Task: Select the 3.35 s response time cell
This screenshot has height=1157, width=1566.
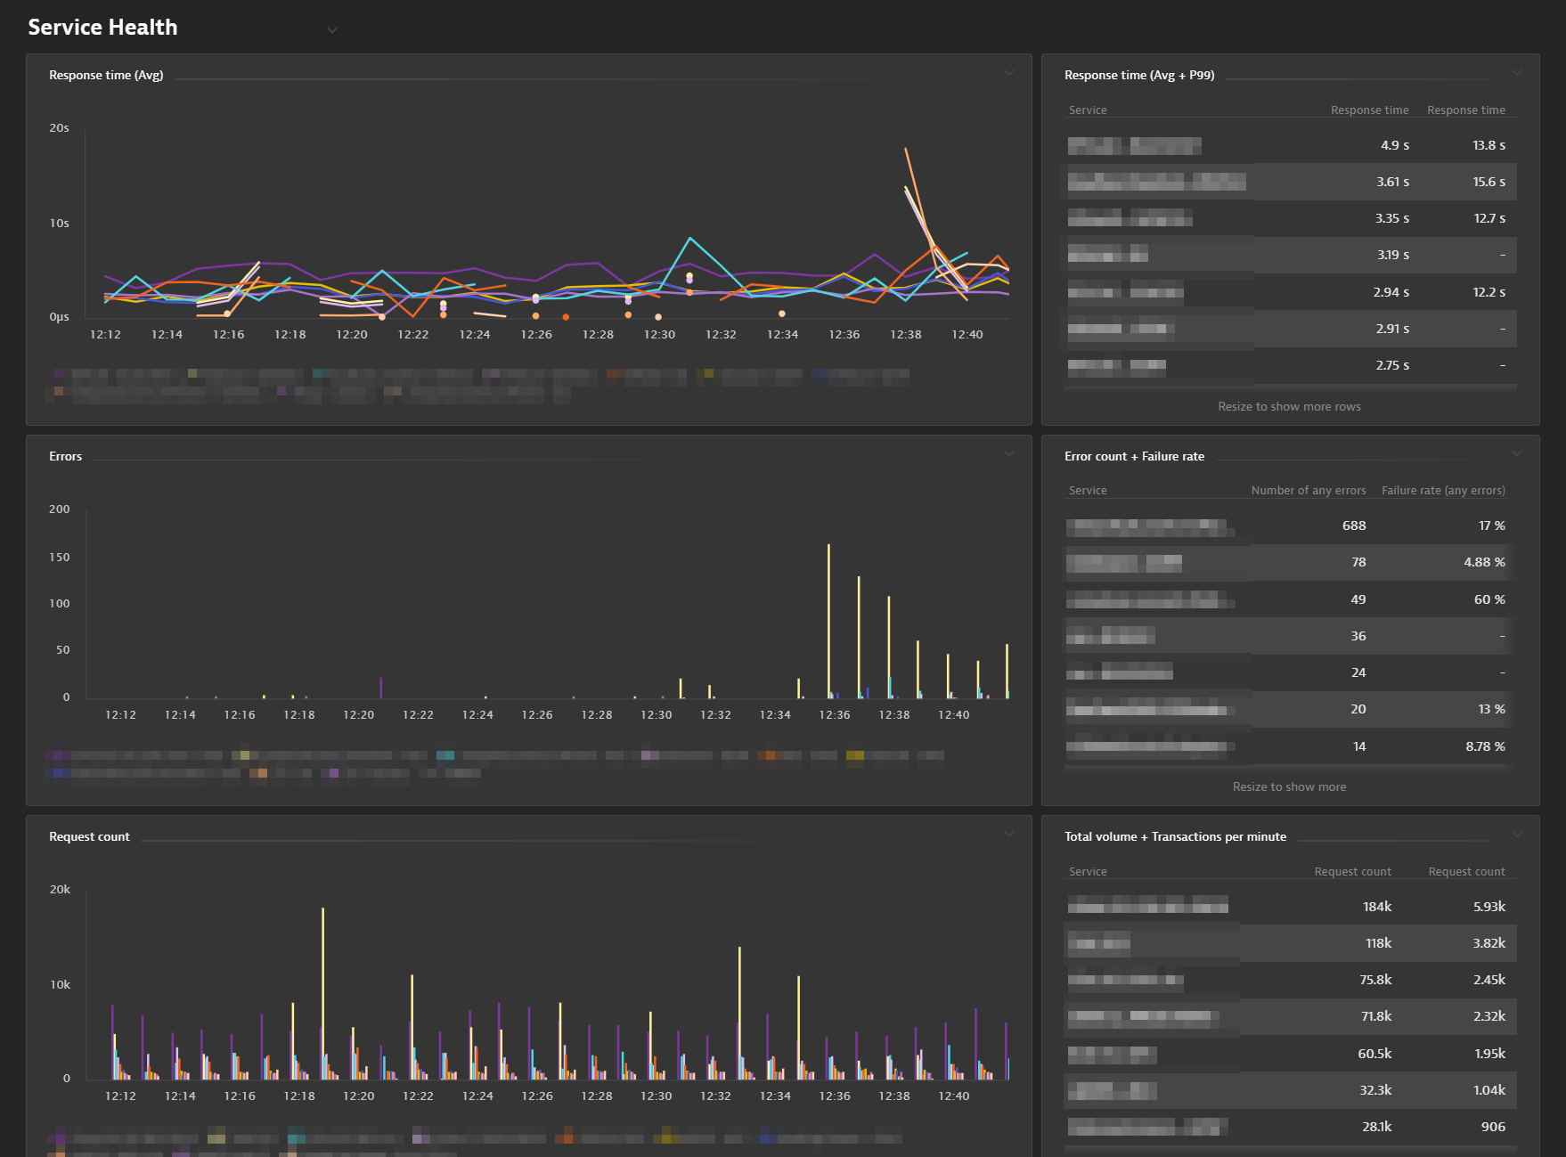Action: click(x=1391, y=218)
